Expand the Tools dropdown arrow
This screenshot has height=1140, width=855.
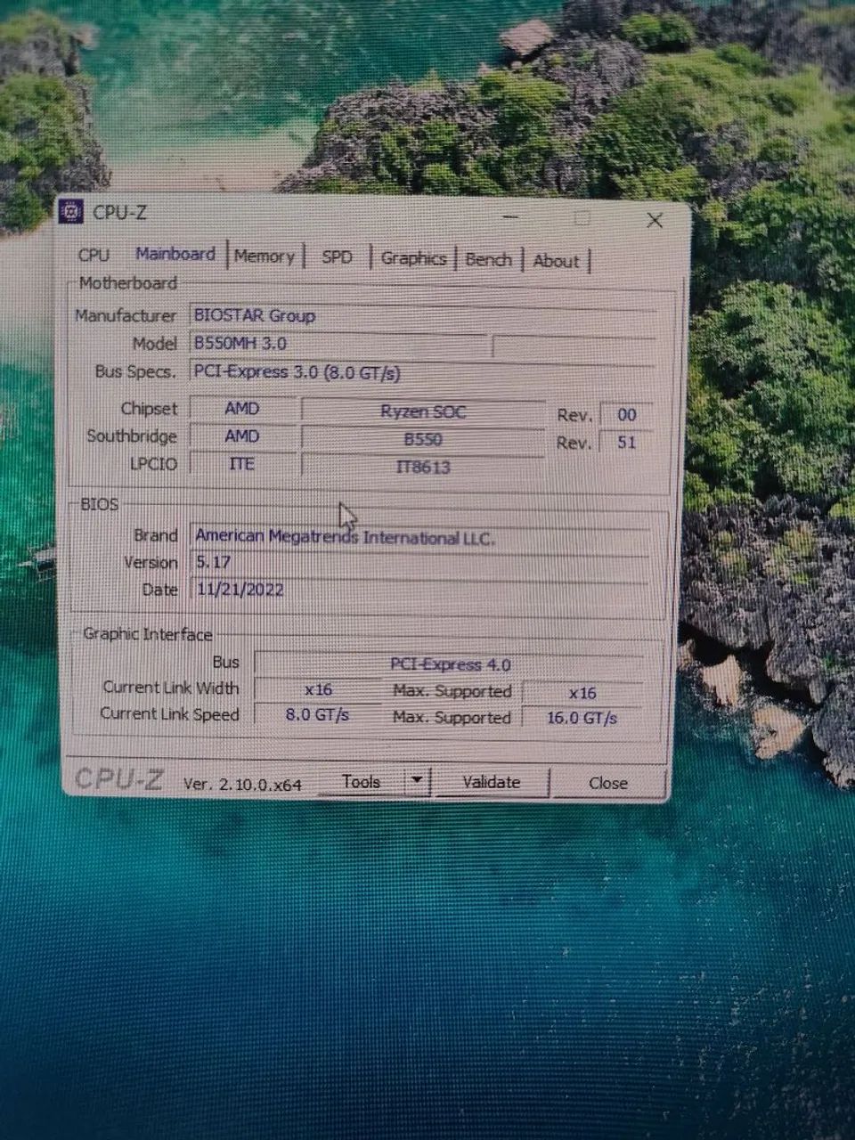pyautogui.click(x=417, y=782)
